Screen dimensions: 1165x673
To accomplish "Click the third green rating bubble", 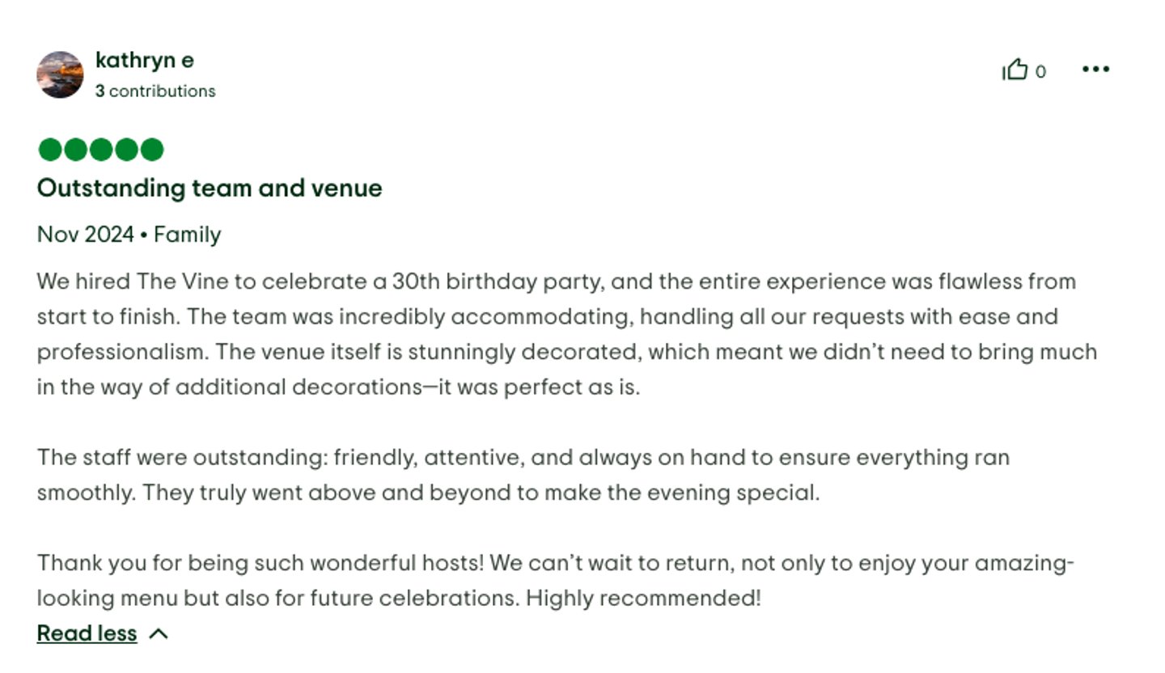I will (100, 150).
